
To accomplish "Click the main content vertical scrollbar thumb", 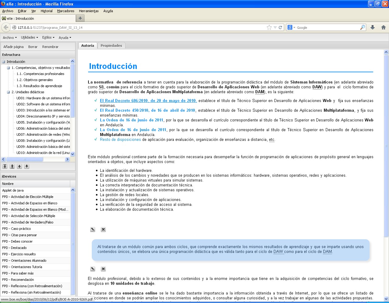I will coord(386,146).
